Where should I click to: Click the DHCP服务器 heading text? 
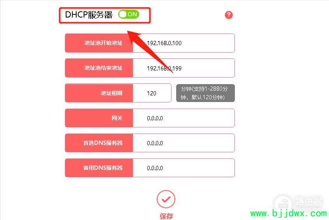click(89, 15)
